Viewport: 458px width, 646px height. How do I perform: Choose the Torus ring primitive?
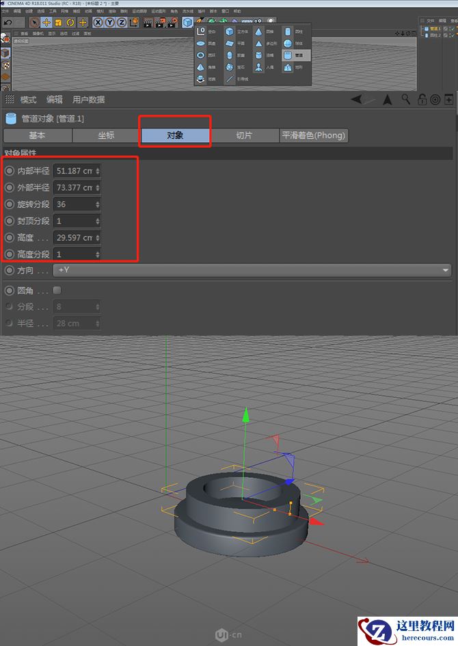coord(200,55)
